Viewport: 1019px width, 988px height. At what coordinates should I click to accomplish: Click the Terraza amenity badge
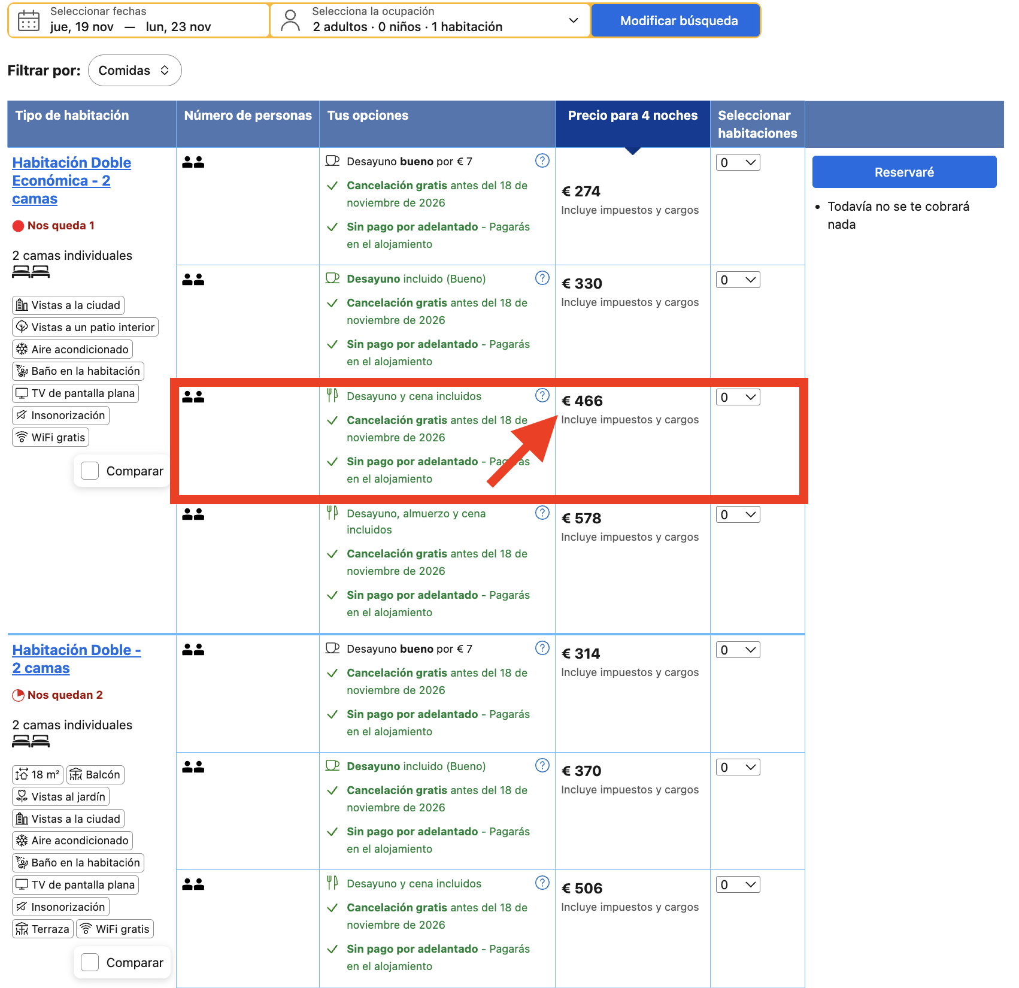43,929
